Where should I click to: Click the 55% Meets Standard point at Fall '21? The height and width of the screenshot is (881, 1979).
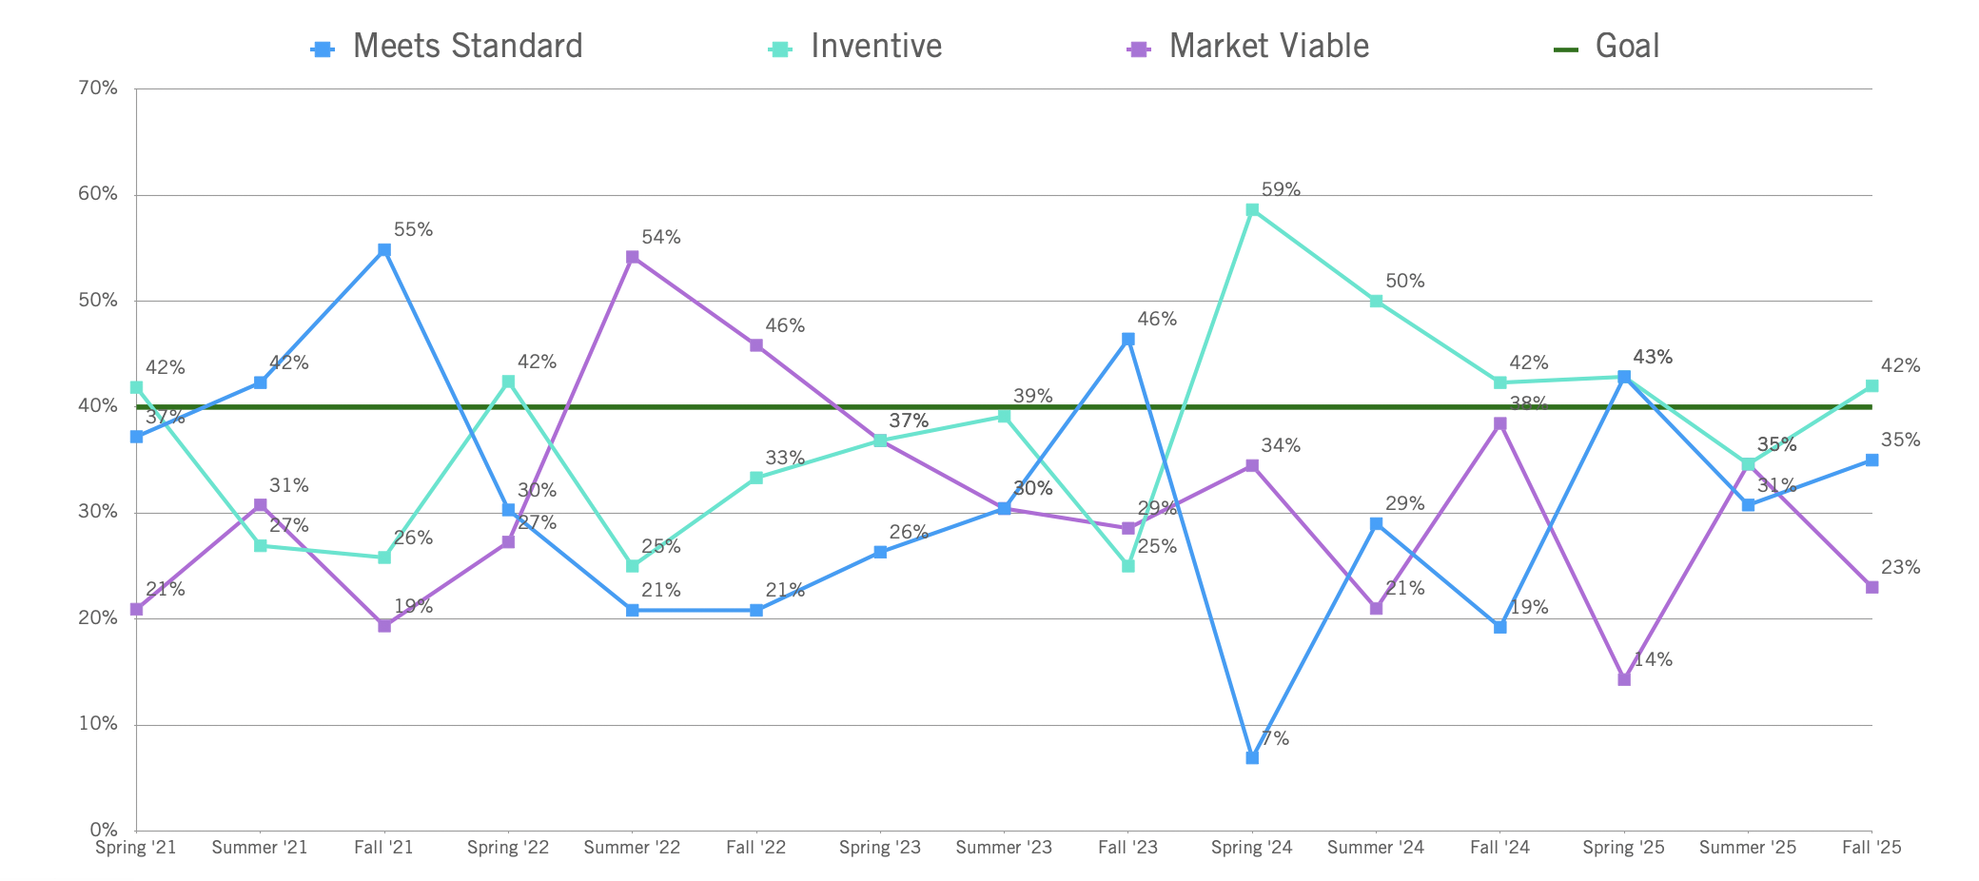(384, 250)
